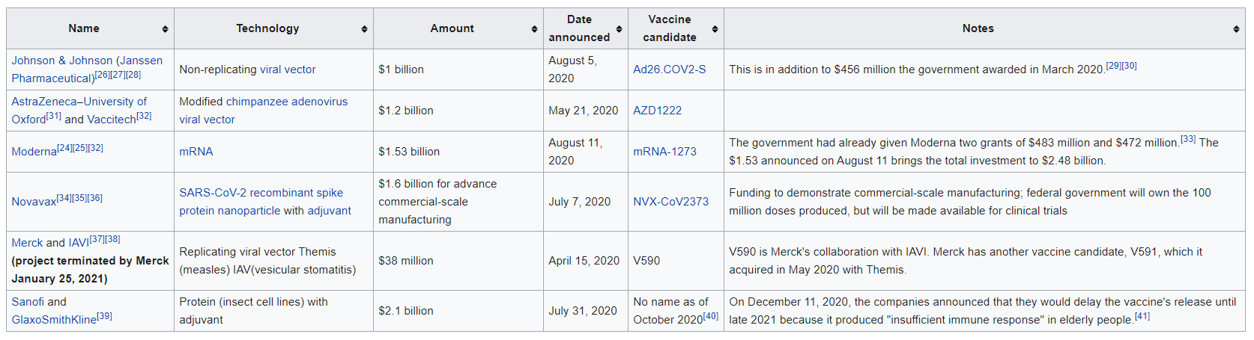Screen dimensions: 1254x340
Task: Click the GlaxoSmithKline link
Action: [x=54, y=320]
